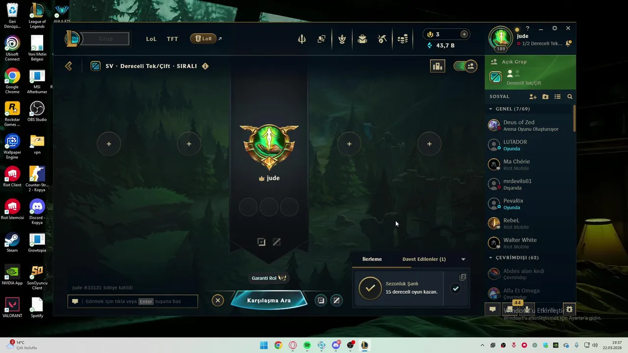Open friend LUTADOR
The image size is (628, 353).
click(x=529, y=145)
